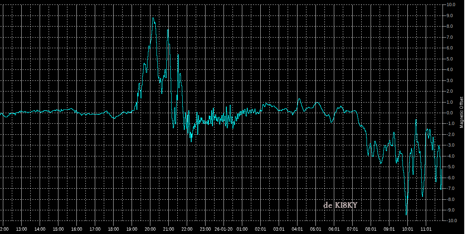Click the 11:01 time axis label
The height and width of the screenshot is (234, 465).
426,229
